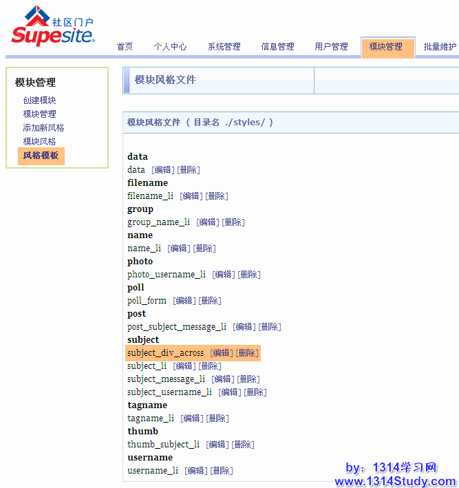Screen dimensions: 459x488
Task: Select the 用户管理 tab
Action: point(331,47)
